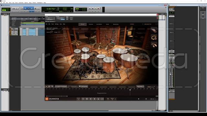Image resolution: width=207 pixels, height=116 pixels.
Task: Toggle the 1234 count-in button
Action: click(102, 99)
